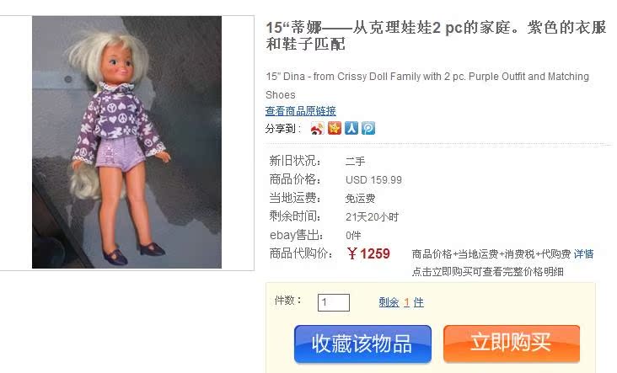Select the ¥1259 proxy purchase price
This screenshot has width=617, height=373.
368,254
